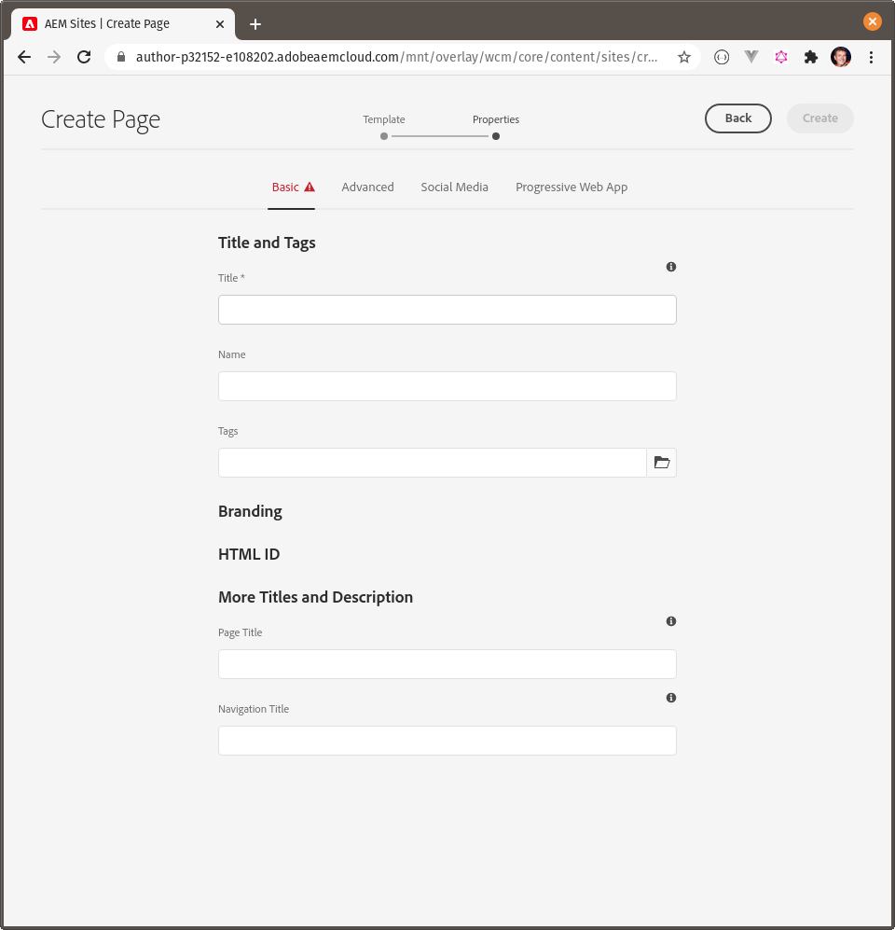Click the More Titles and Description heading
Screen dimensions: 895x930
click(315, 597)
